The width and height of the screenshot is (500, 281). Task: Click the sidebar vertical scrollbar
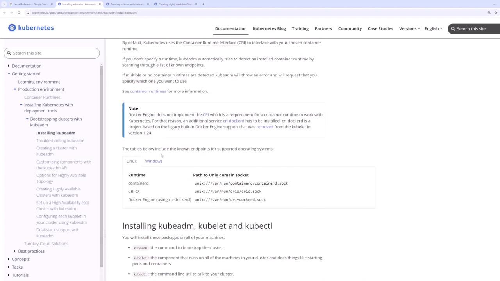point(102,166)
